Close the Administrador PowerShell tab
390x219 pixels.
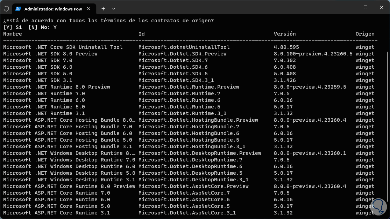point(89,8)
